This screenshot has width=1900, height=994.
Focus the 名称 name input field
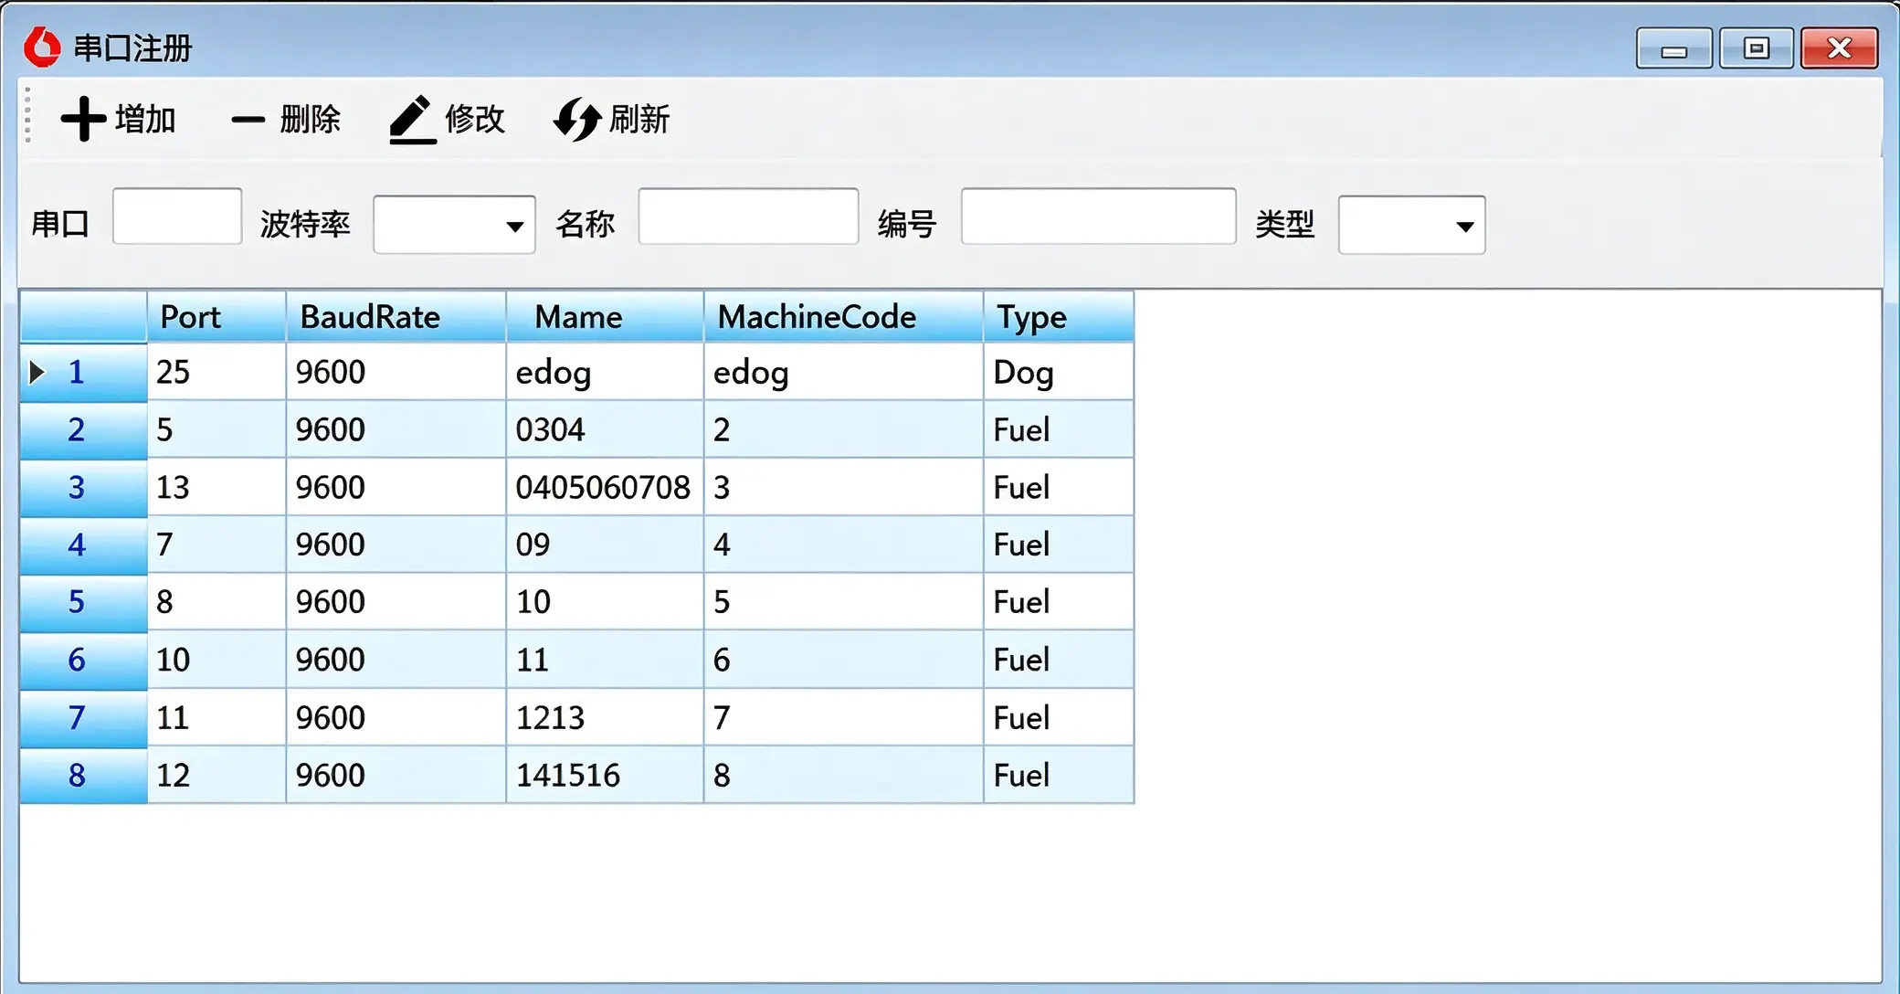click(748, 217)
